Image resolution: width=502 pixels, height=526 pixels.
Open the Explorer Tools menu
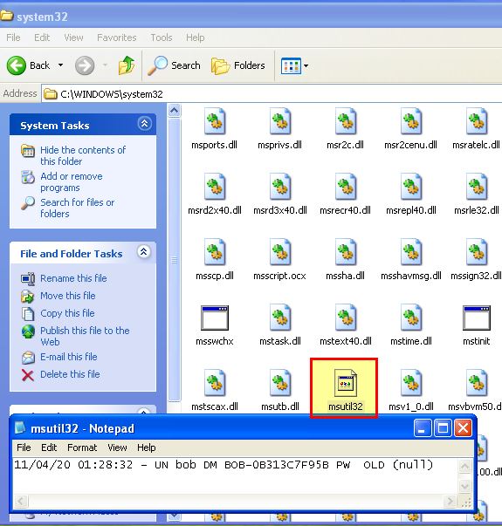(x=162, y=38)
